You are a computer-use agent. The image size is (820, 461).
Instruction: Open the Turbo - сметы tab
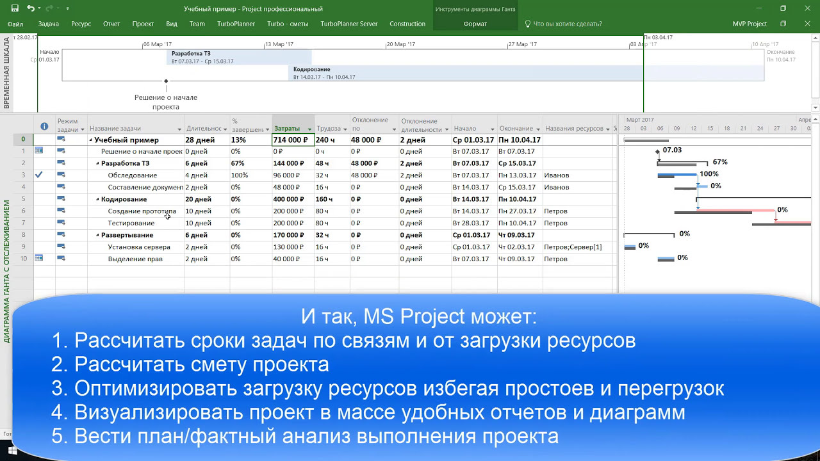[288, 24]
